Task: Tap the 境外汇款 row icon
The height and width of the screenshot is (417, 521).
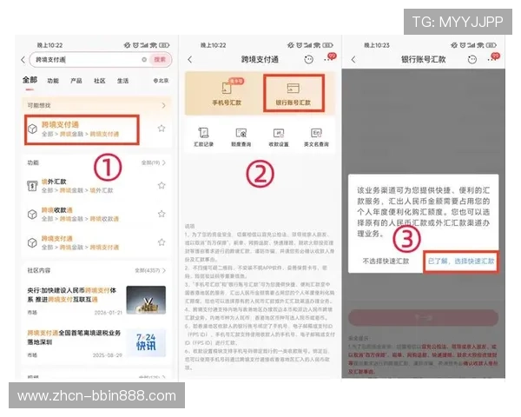Action: [32, 186]
